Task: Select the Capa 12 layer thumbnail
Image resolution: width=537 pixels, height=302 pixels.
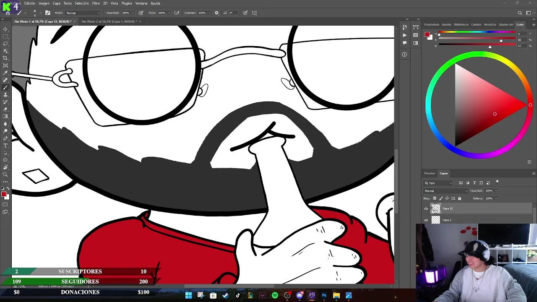Action: (x=436, y=208)
